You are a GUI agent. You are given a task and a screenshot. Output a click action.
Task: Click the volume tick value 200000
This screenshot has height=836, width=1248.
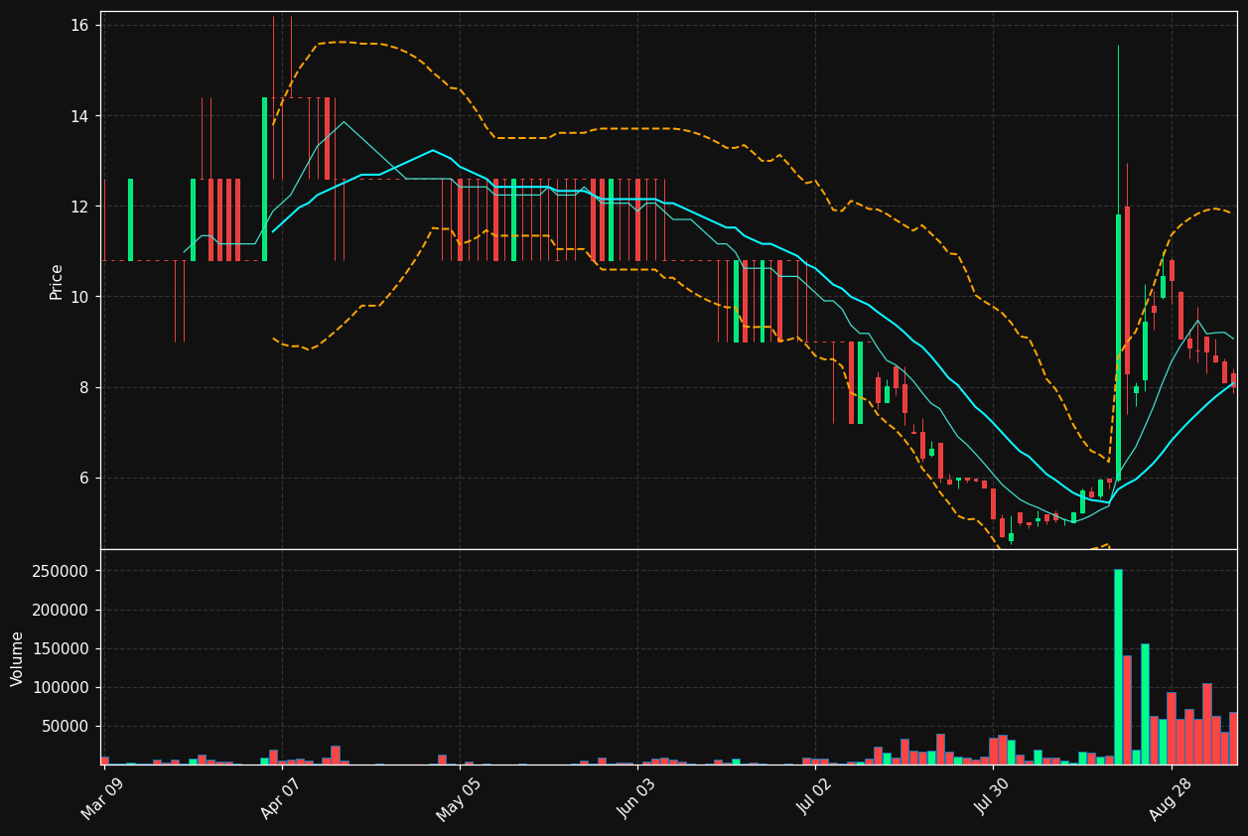(x=63, y=610)
